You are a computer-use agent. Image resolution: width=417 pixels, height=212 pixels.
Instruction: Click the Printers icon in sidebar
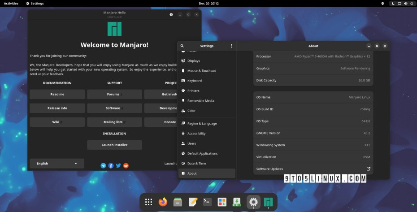(183, 91)
